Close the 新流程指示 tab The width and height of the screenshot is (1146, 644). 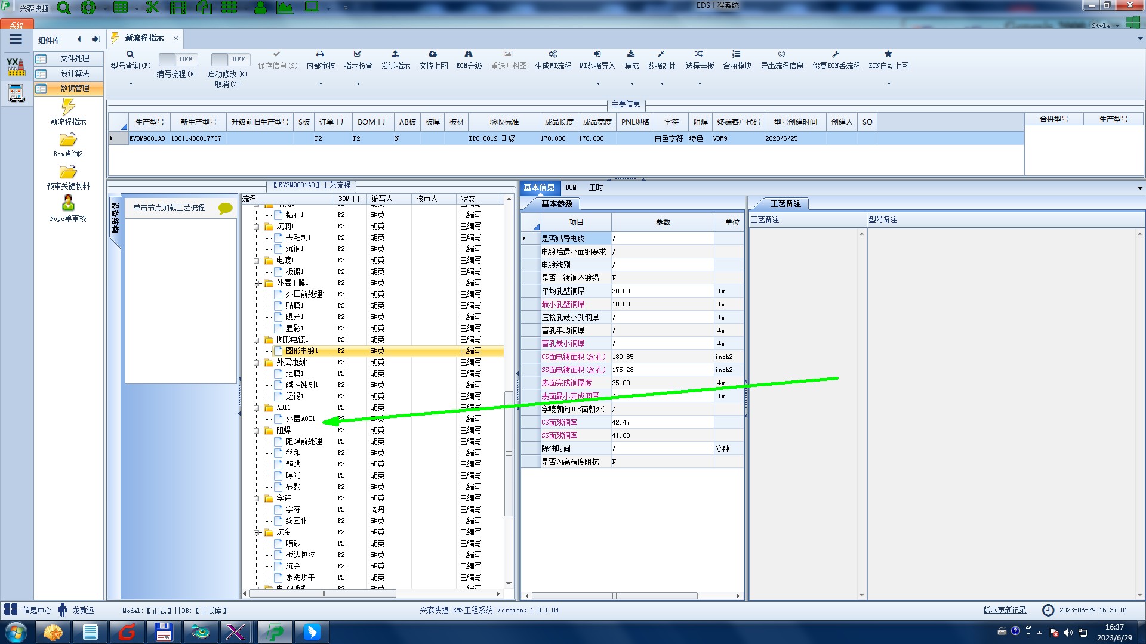point(175,38)
